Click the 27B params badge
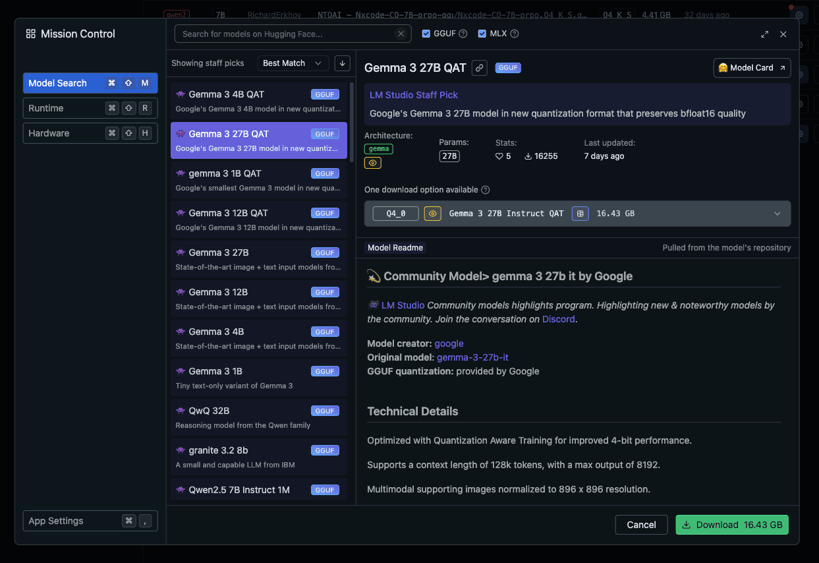 (x=449, y=156)
